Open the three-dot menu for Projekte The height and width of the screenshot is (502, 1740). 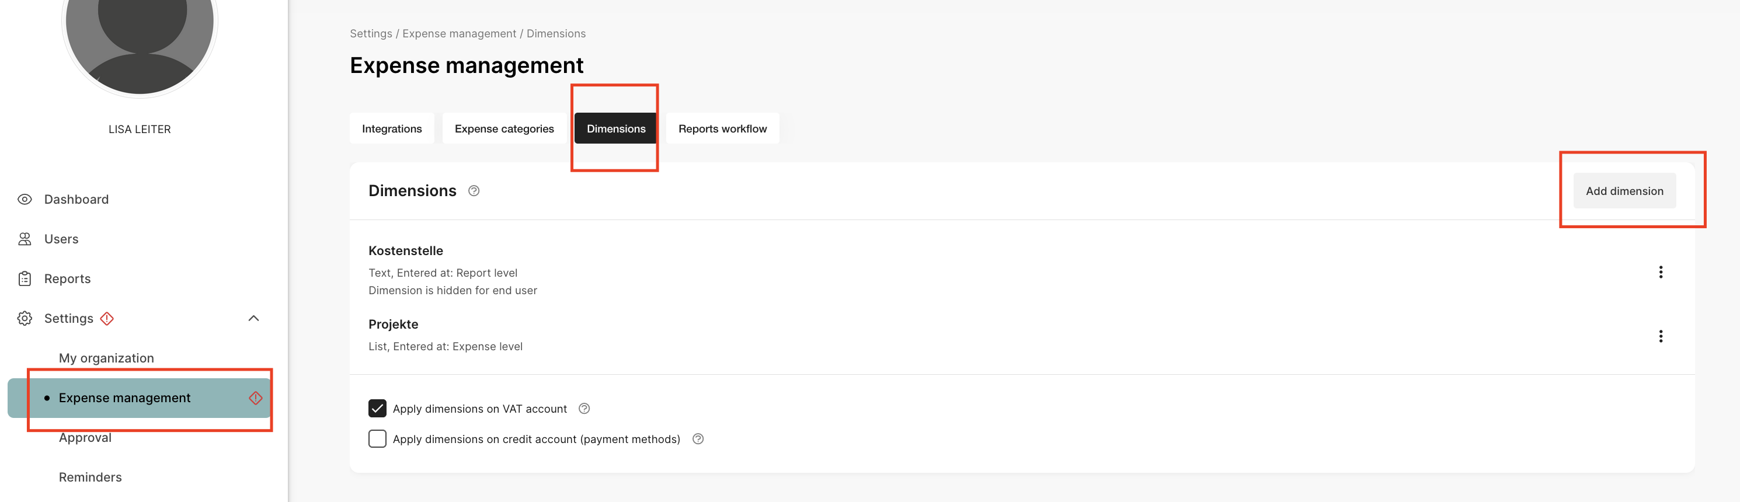point(1660,336)
